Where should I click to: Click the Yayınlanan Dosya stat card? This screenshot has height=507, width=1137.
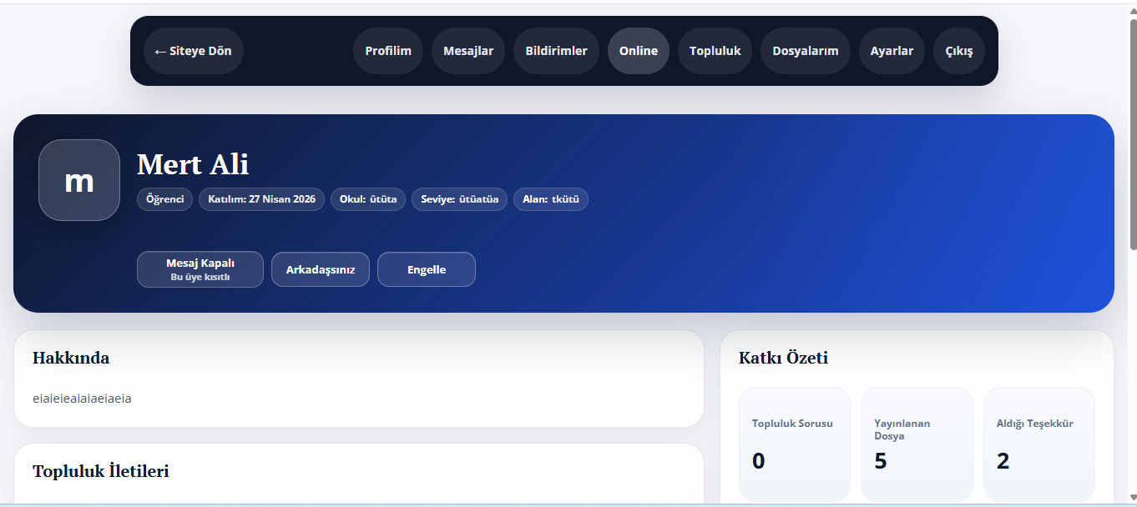917,444
